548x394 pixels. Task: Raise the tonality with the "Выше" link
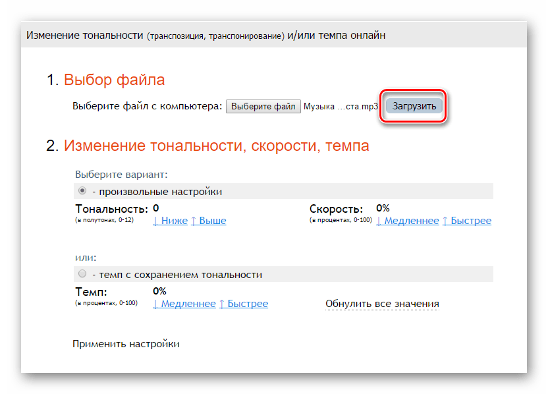(208, 221)
